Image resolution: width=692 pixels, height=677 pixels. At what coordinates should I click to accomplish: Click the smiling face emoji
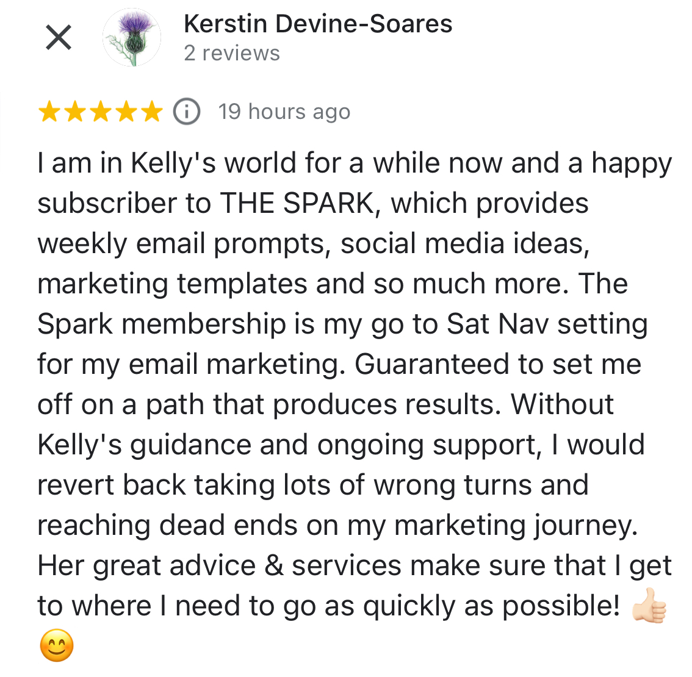(57, 646)
